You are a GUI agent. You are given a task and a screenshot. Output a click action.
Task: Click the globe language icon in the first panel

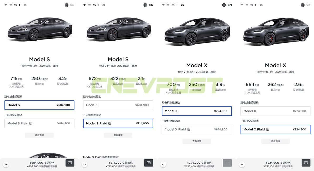point(66,5)
